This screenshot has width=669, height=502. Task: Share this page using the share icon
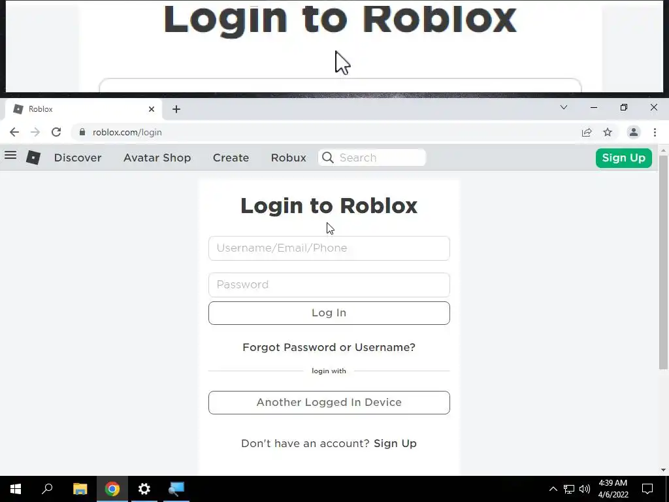[587, 132]
